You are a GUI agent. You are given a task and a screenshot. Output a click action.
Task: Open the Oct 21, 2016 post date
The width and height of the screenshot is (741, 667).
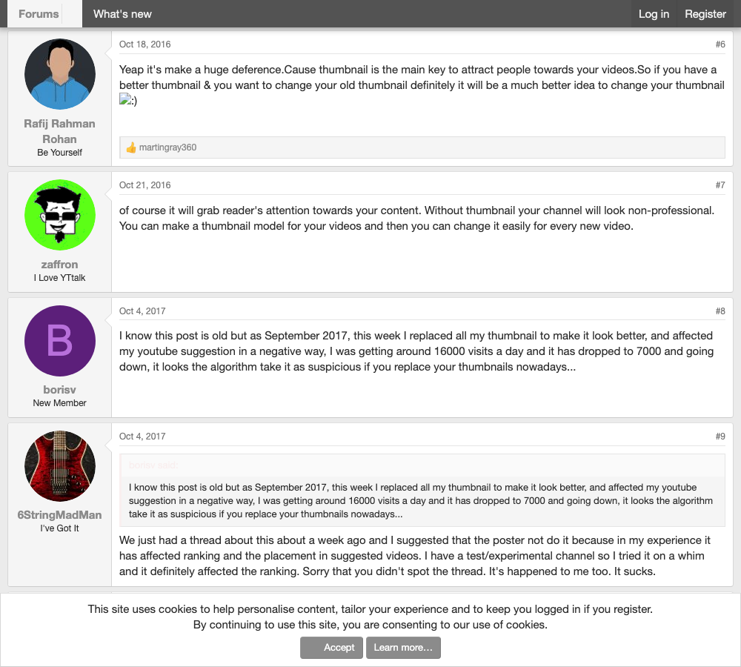pos(144,185)
